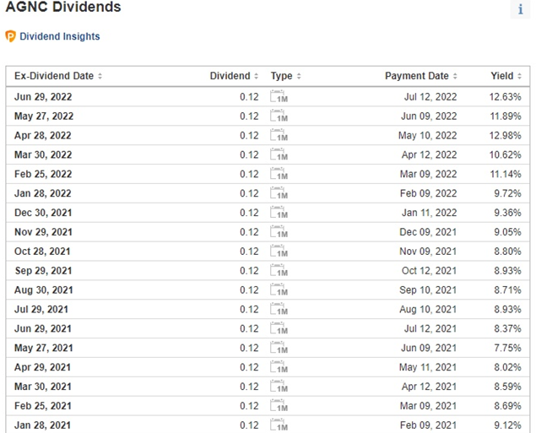The width and height of the screenshot is (536, 433).
Task: Click the 1M type icon for Dec 30, 2021
Action: point(279,213)
